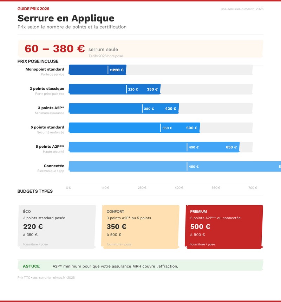Screen dimensions: 281x302
Task: Click the footer Prix TTC link
Action: pos(46,277)
